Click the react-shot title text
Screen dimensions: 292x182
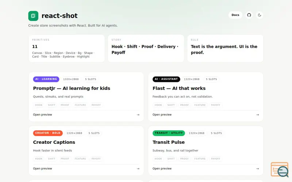pyautogui.click(x=59, y=16)
